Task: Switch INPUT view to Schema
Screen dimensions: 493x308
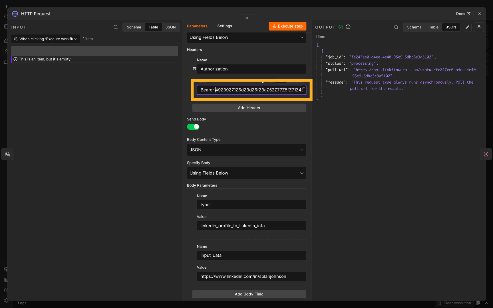Action: (x=134, y=27)
